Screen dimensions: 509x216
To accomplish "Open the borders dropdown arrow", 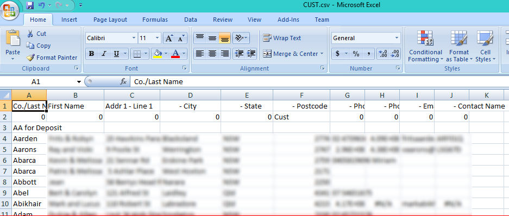I will [x=146, y=54].
